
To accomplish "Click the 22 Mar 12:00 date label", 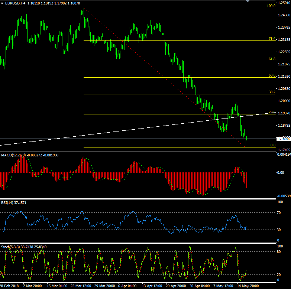I will [81, 286].
